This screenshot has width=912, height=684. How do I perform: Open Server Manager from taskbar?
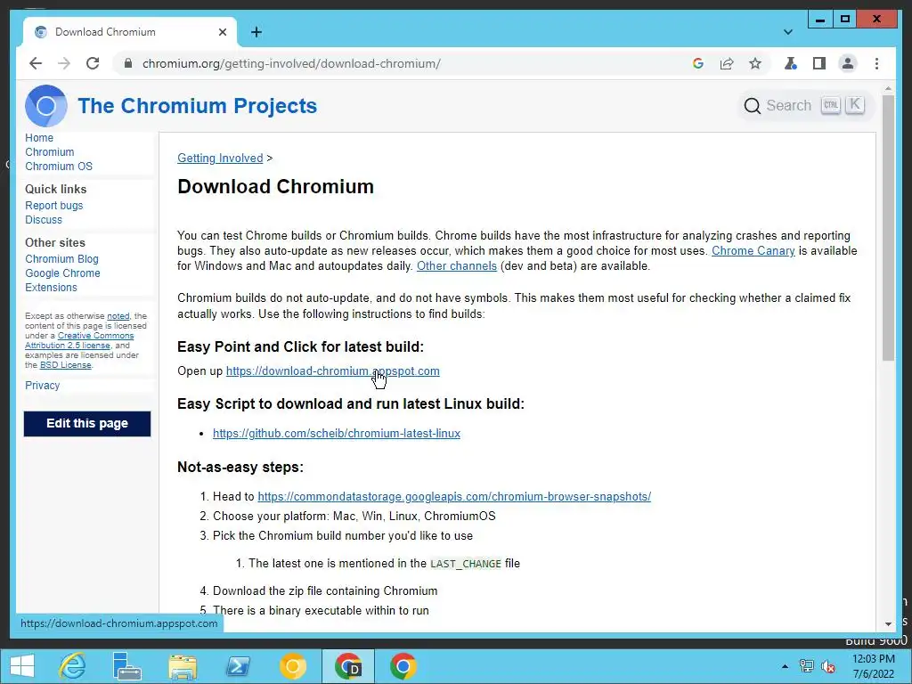(x=126, y=666)
